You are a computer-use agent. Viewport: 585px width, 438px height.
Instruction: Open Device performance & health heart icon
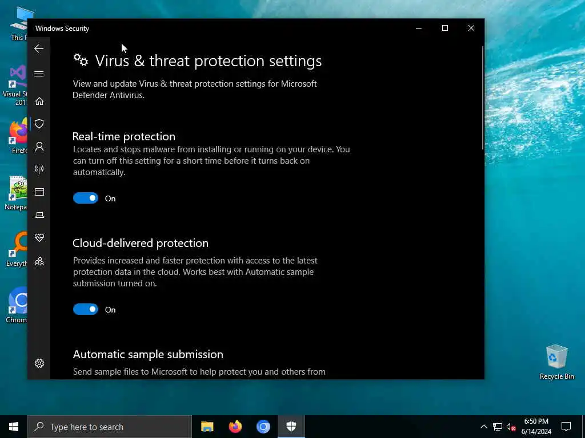tap(39, 238)
